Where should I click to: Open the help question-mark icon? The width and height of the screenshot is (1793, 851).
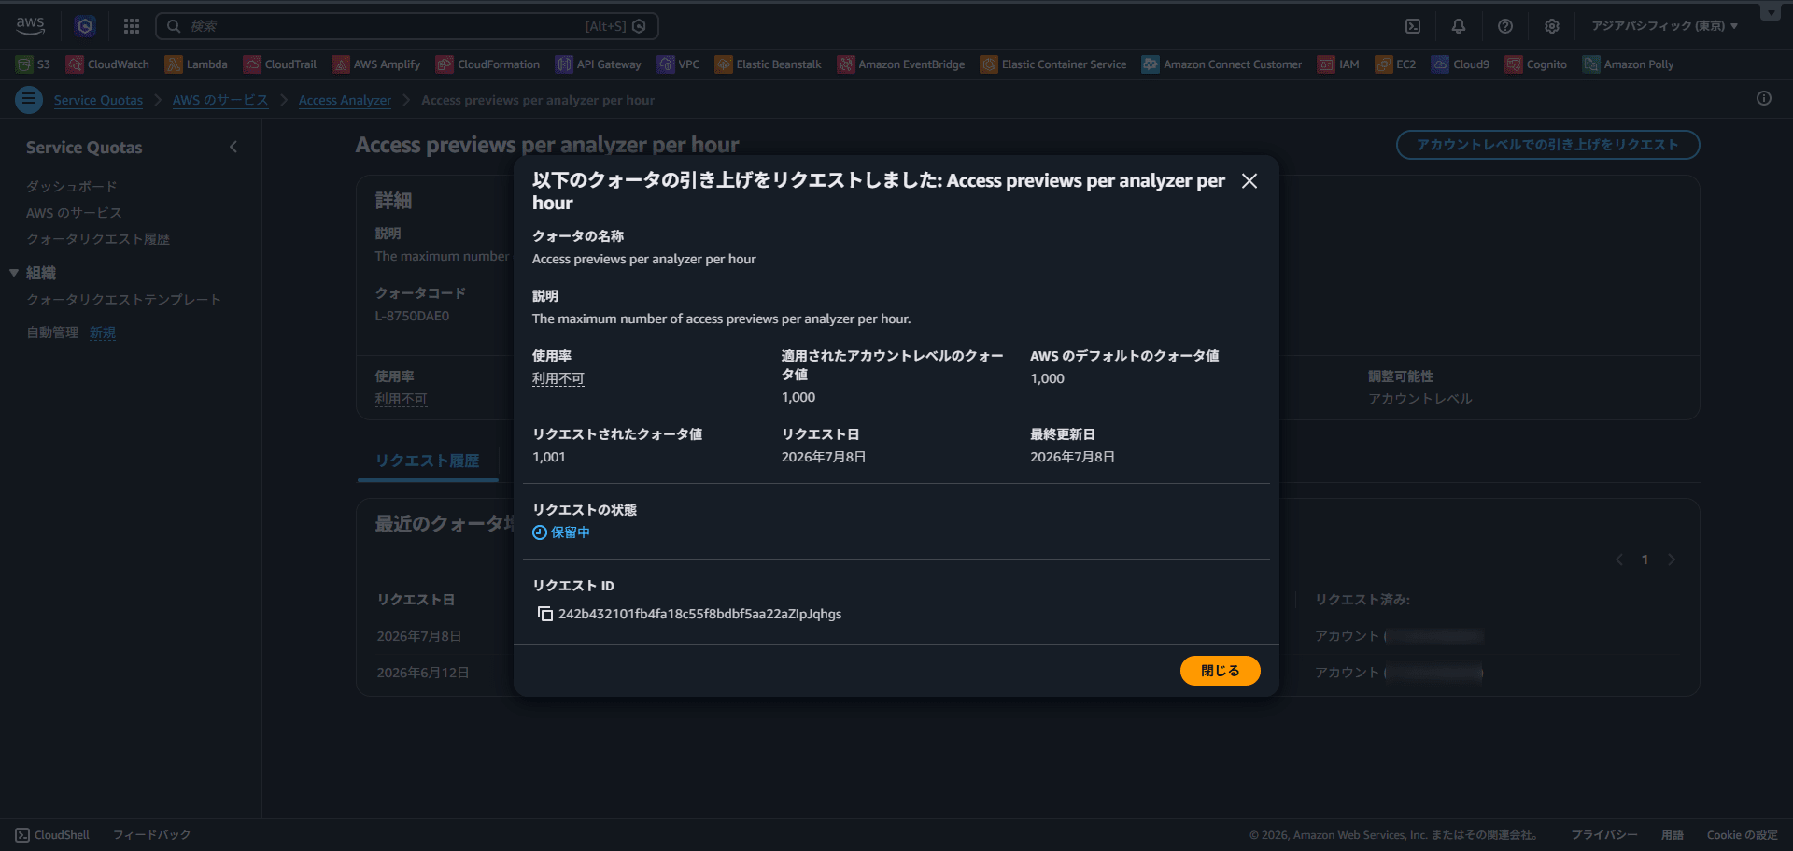[1504, 26]
